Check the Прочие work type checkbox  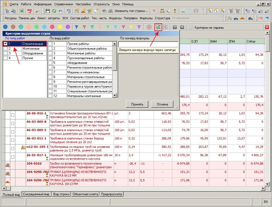tap(5, 58)
